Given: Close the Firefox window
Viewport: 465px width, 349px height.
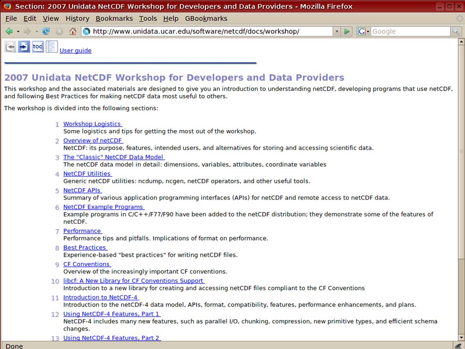Looking at the screenshot, I should tap(459, 6).
